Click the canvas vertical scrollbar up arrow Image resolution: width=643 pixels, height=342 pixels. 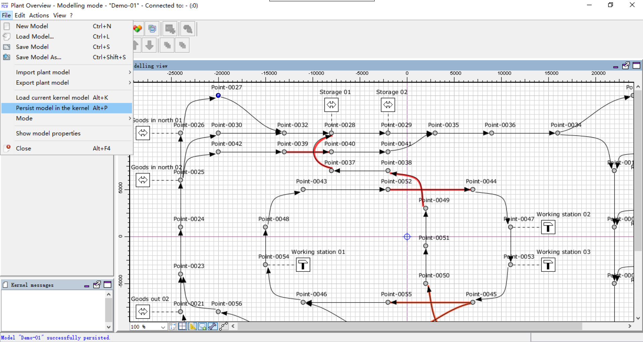point(638,87)
